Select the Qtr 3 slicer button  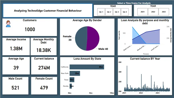[x=117, y=12]
